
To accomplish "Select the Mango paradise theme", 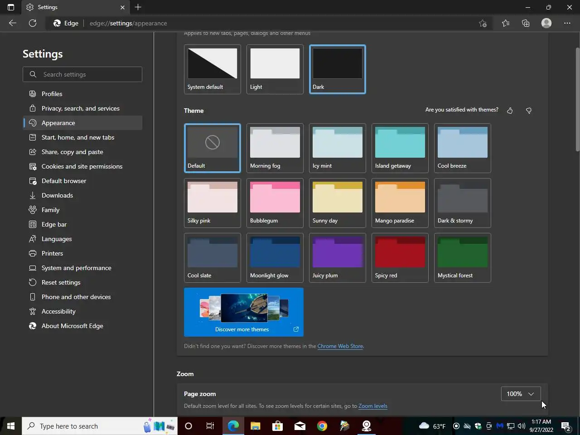I will (x=400, y=203).
